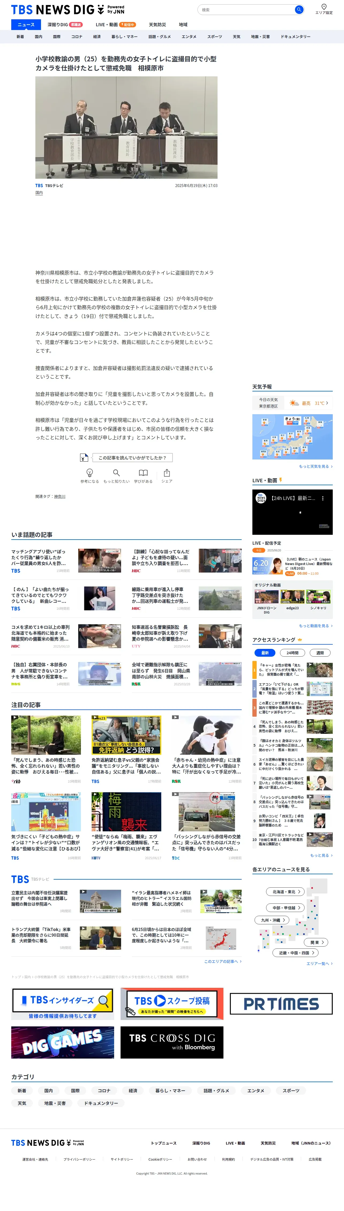
Task: Open the マッチングアプリ使い article headline
Action: 39,557
